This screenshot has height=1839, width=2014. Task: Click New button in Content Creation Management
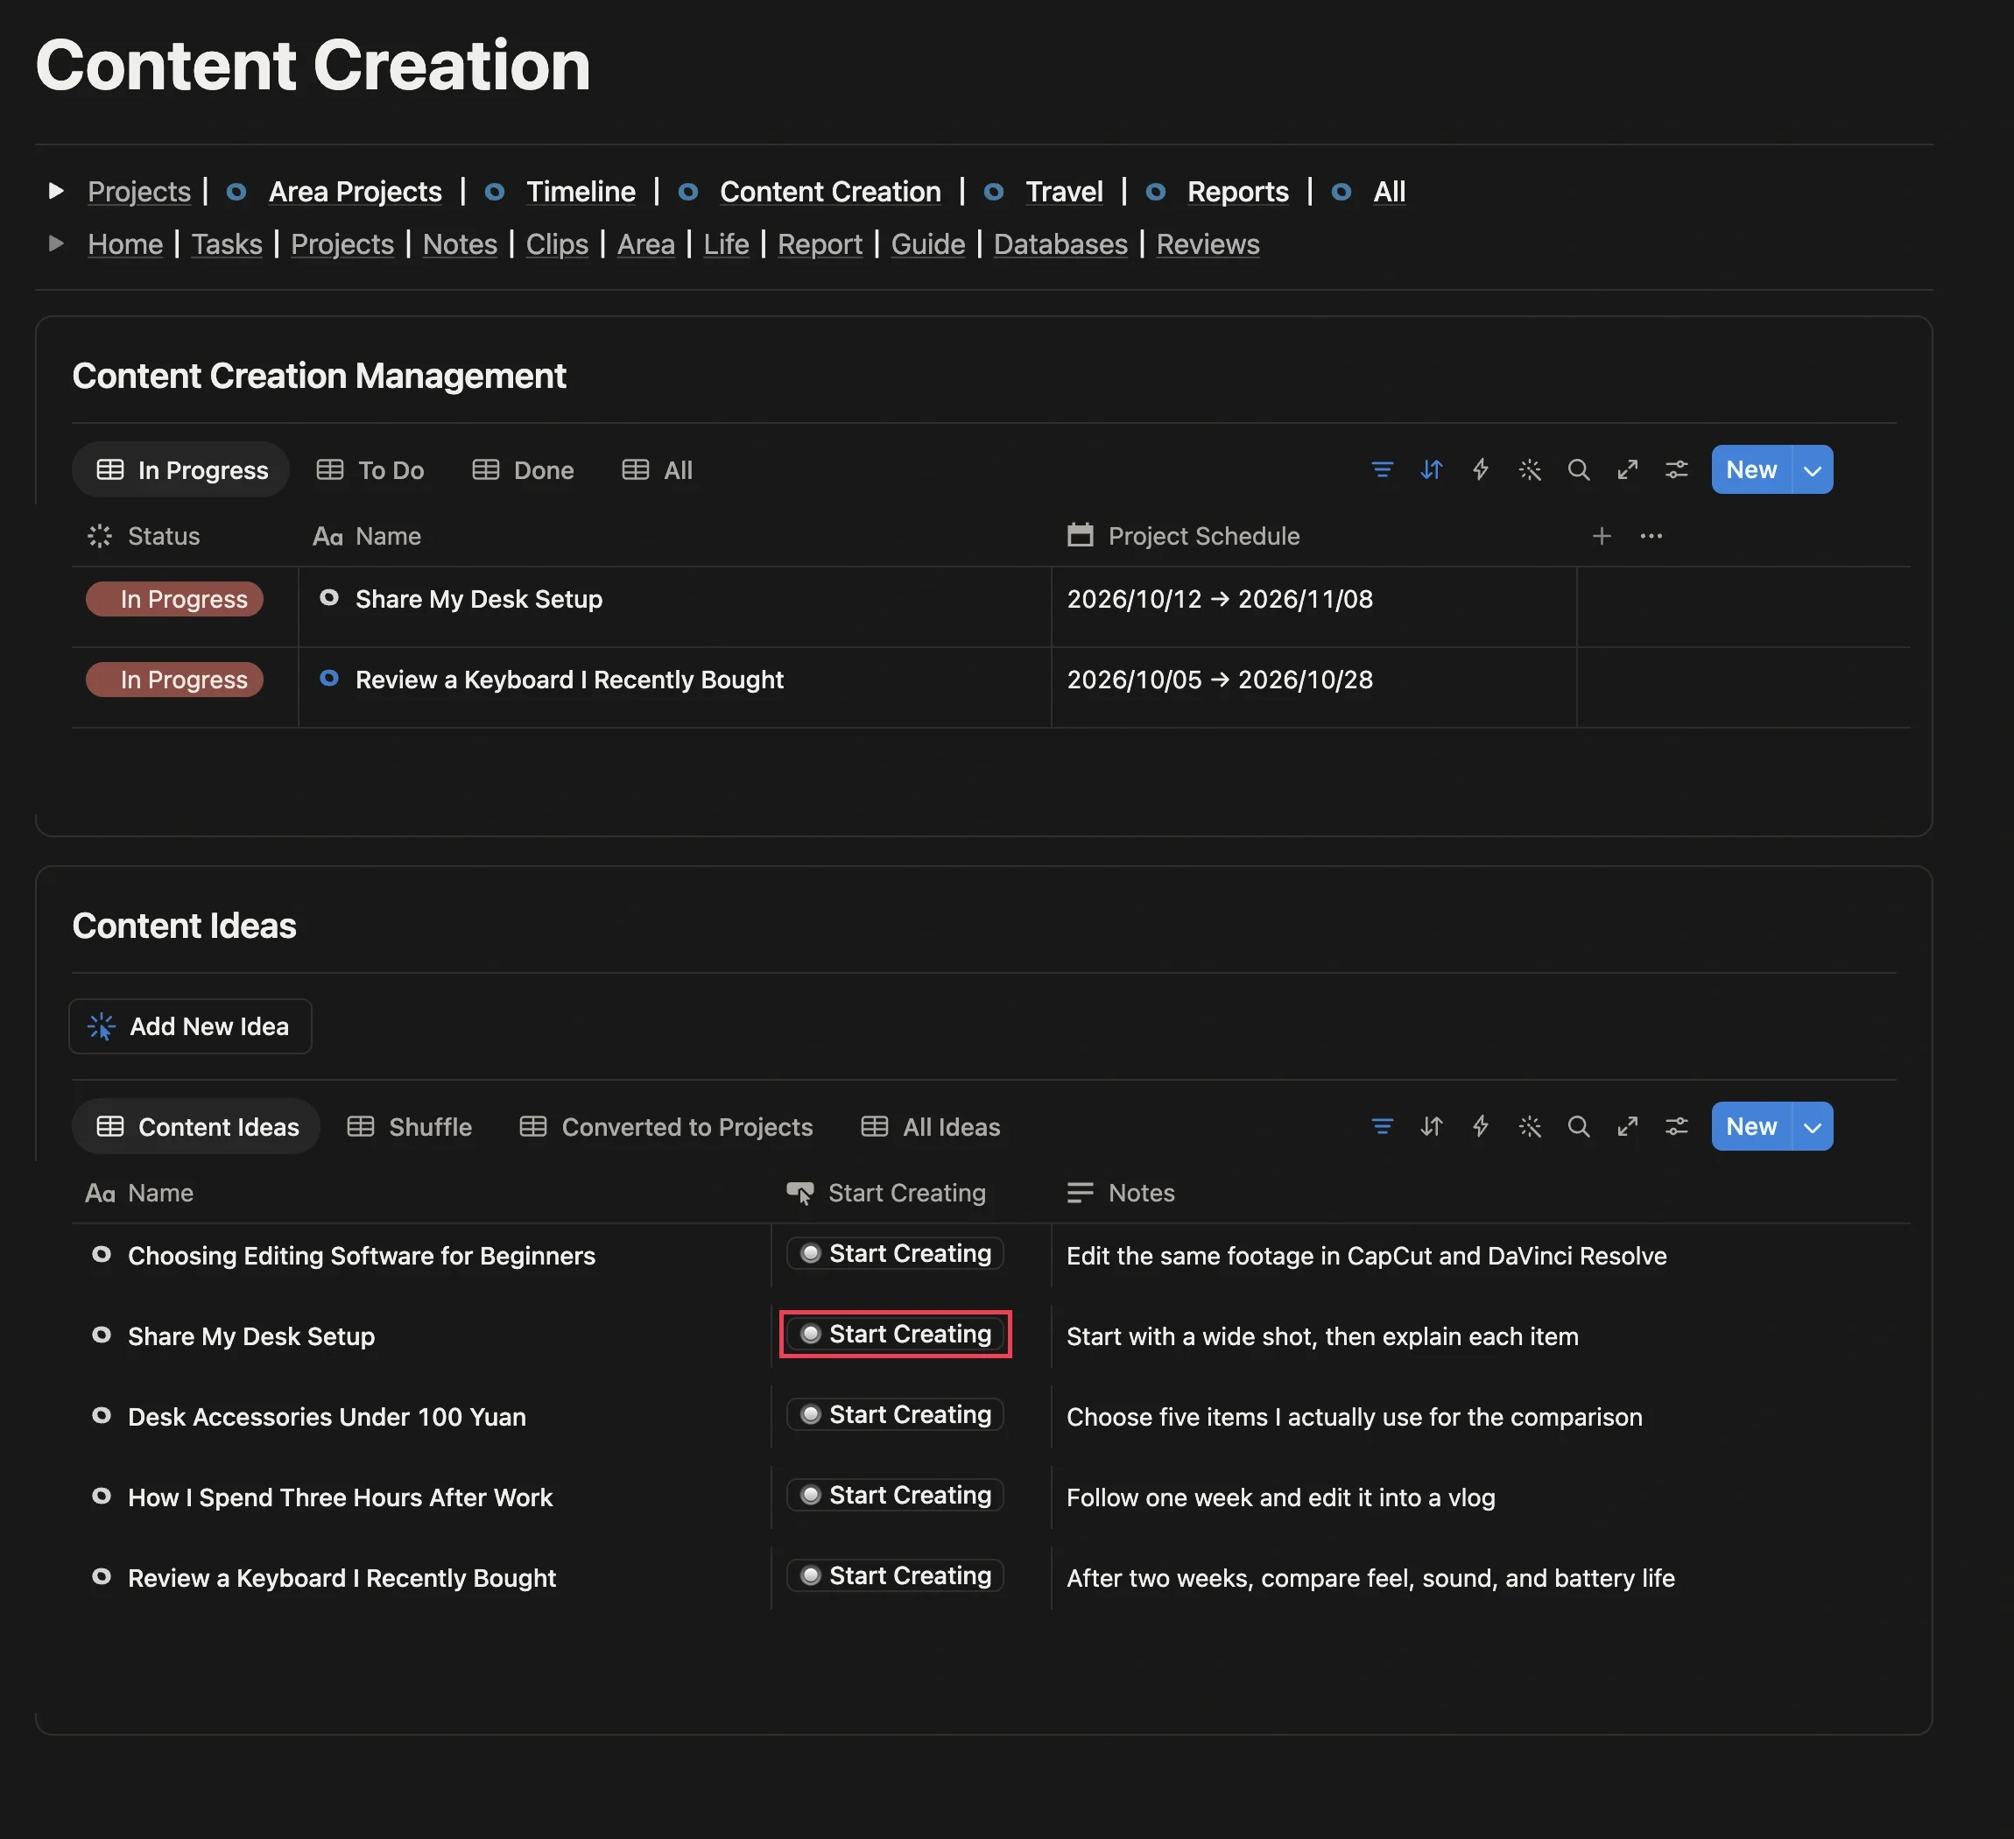coord(1751,469)
